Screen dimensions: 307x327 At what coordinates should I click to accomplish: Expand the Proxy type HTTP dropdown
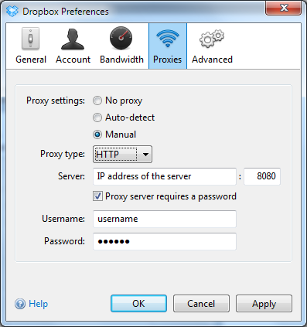(x=122, y=155)
